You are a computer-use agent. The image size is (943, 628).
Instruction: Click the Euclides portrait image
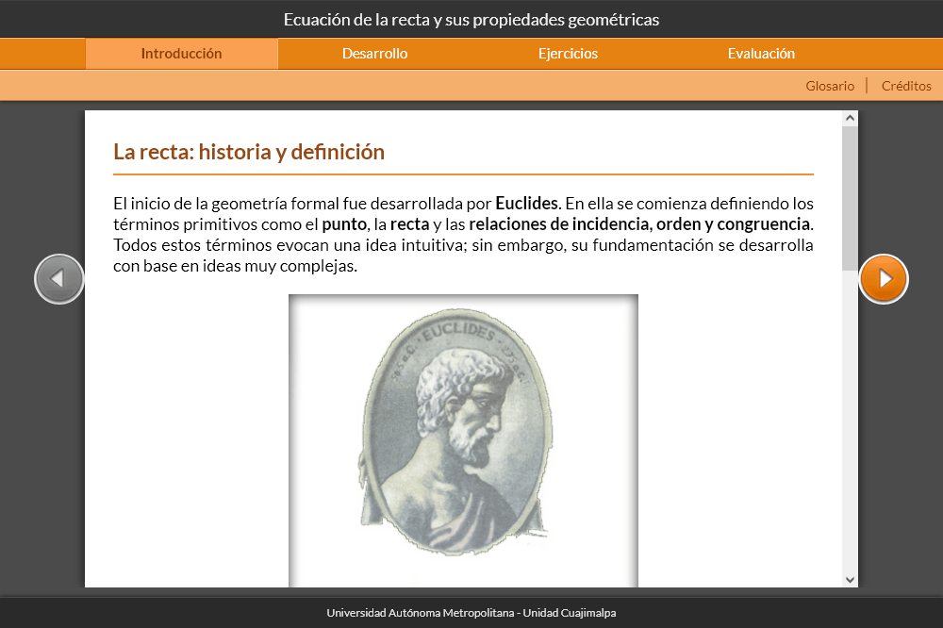[x=463, y=440]
